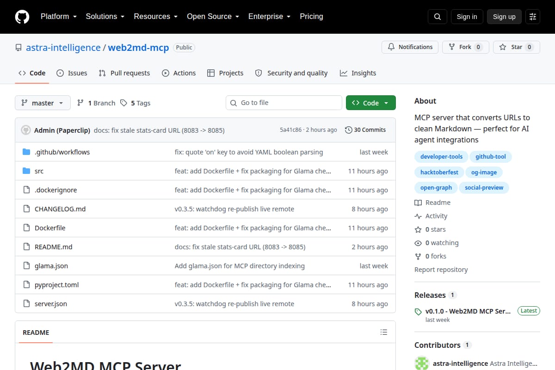
Task: Click the Fork button
Action: 465,47
